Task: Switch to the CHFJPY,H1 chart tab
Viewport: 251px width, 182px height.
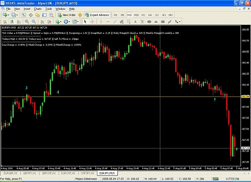Action: coord(88,173)
